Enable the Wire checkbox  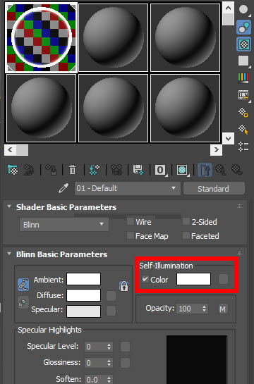click(131, 221)
